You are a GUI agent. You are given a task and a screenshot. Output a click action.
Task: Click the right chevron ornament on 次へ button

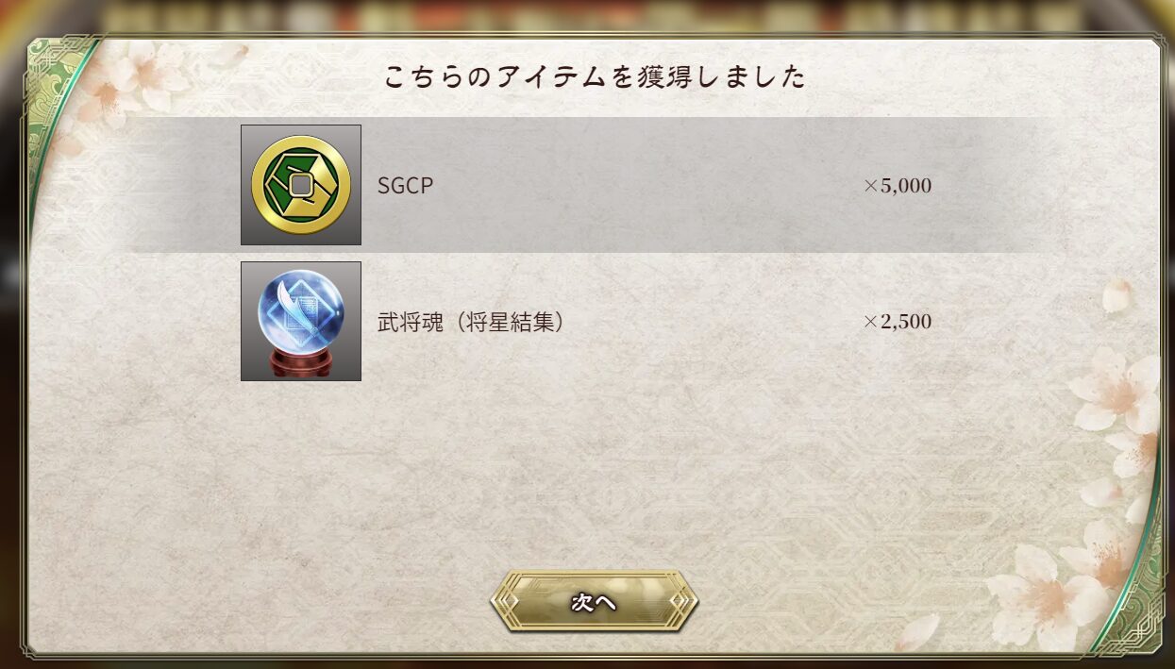[684, 601]
